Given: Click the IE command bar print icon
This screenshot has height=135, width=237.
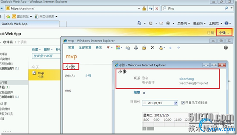Looking at the screenshot, I should 168,23.
